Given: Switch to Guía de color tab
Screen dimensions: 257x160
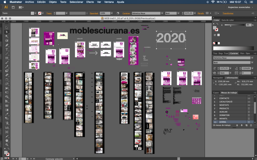Looking at the screenshot, I should (x=228, y=20).
